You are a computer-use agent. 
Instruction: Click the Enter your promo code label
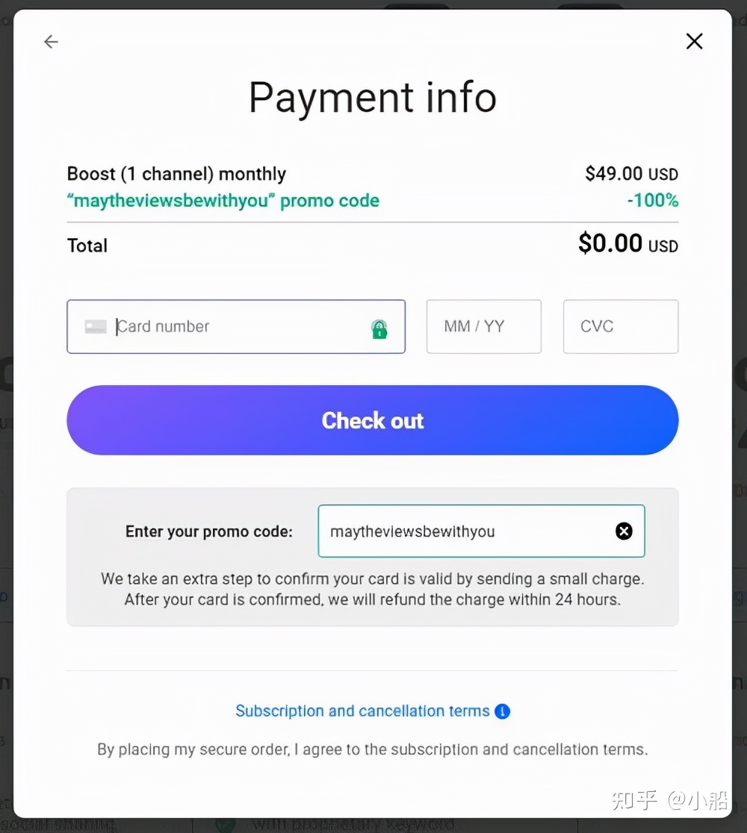[x=209, y=531]
